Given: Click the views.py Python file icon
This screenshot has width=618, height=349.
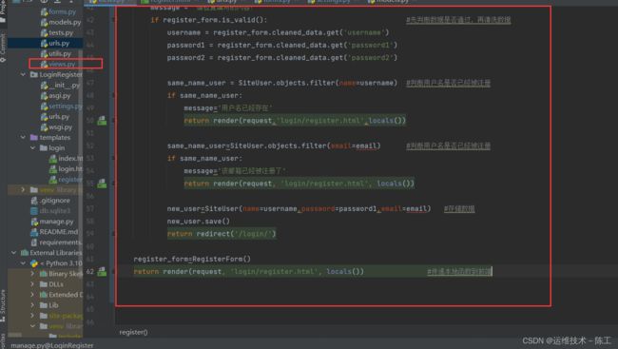Looking at the screenshot, I should [x=44, y=64].
